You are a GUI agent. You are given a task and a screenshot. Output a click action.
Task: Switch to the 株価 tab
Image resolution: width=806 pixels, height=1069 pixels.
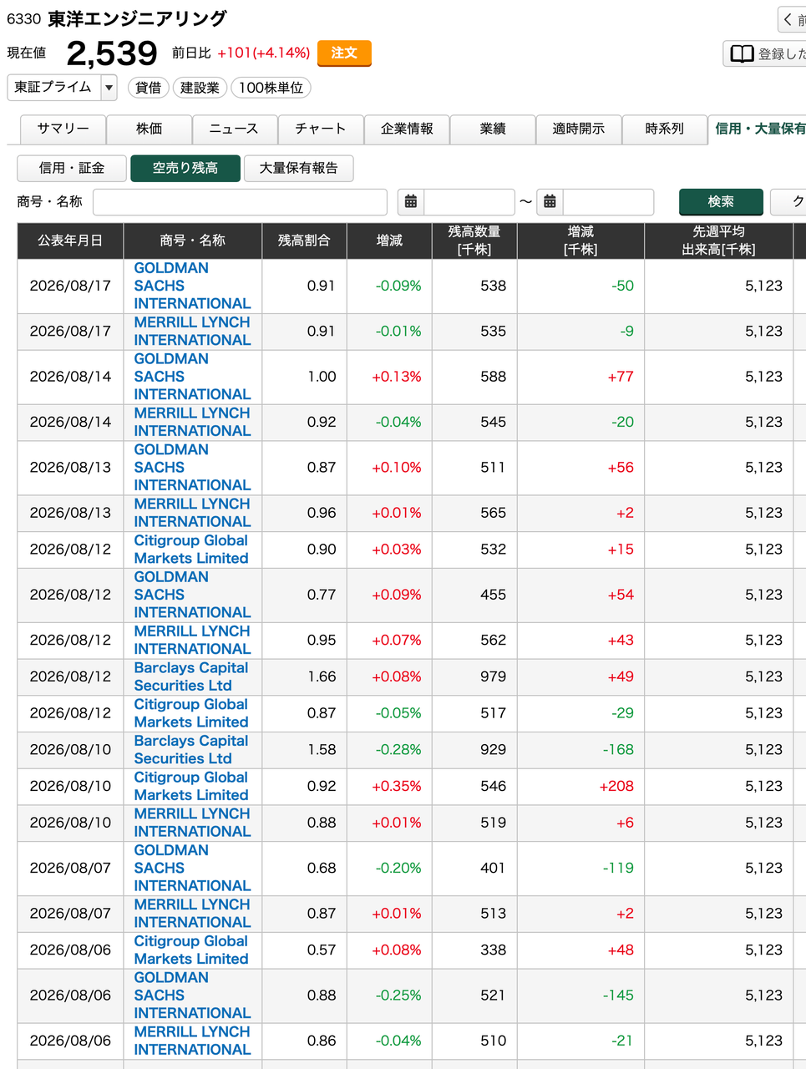click(x=150, y=129)
